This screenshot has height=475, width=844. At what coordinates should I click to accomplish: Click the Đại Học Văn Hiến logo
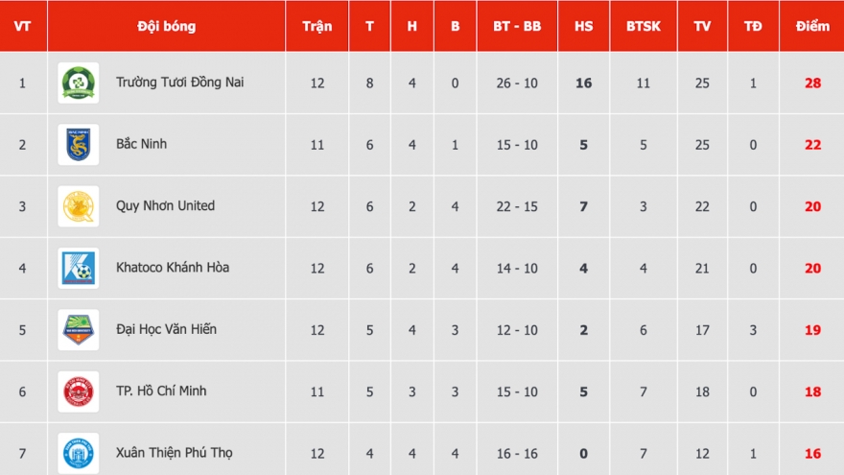[x=78, y=329]
